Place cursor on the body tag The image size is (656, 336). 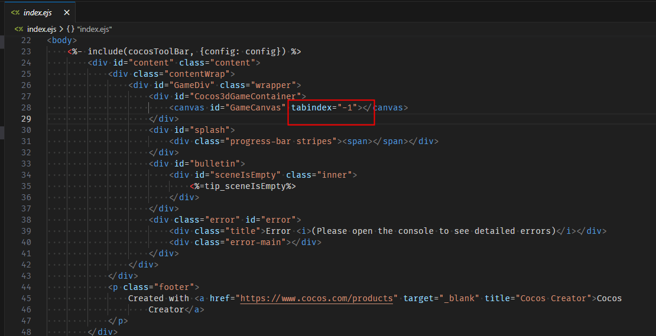[62, 40]
